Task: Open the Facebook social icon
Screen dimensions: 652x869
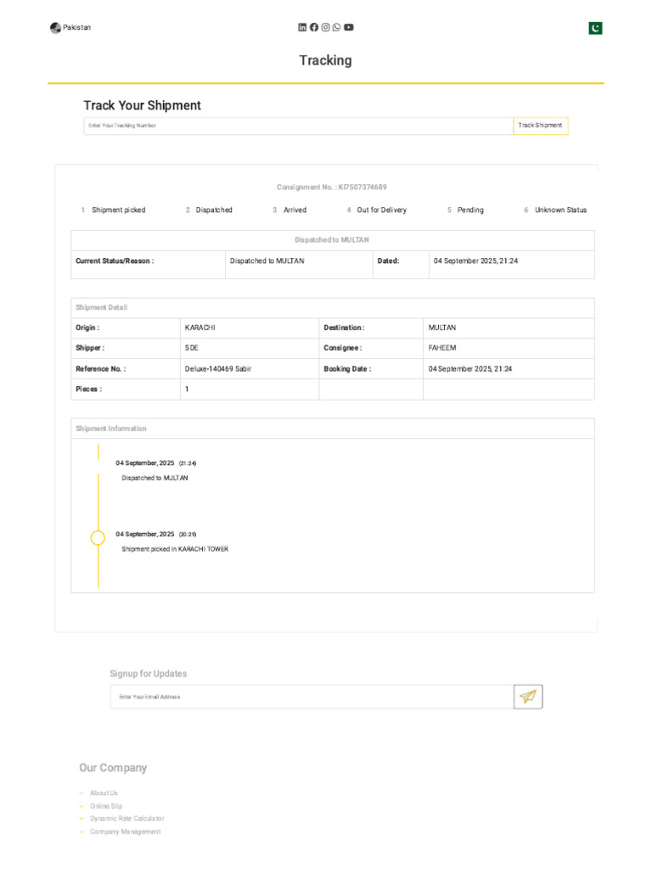Action: click(x=314, y=27)
